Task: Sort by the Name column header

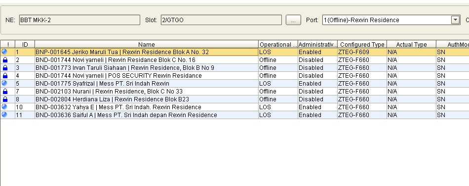Action: pos(147,44)
